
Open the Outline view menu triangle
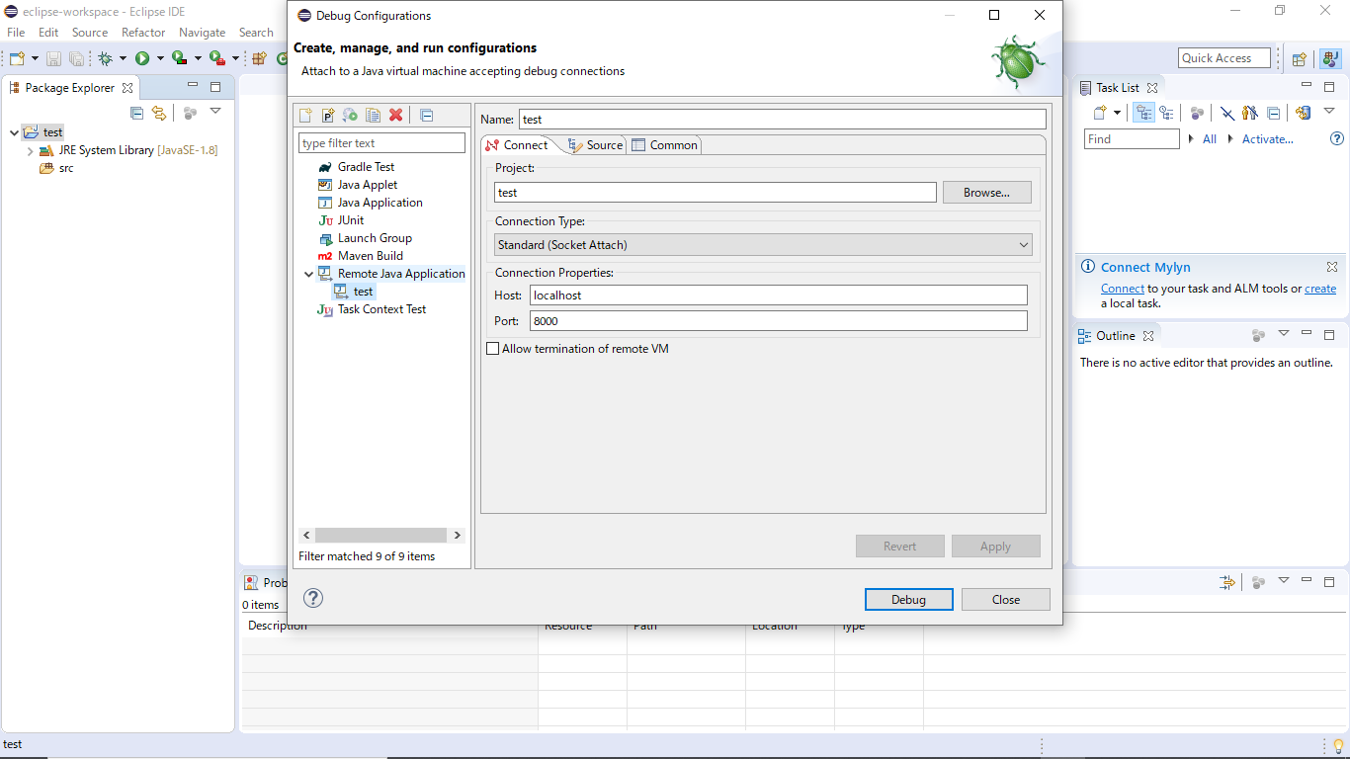[x=1284, y=334]
